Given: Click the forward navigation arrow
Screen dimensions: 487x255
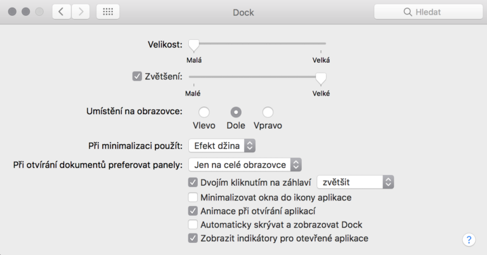Looking at the screenshot, I should point(80,12).
